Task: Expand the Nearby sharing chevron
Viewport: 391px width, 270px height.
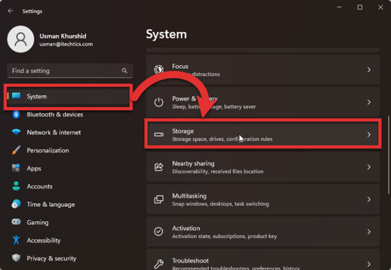Action: 369,167
